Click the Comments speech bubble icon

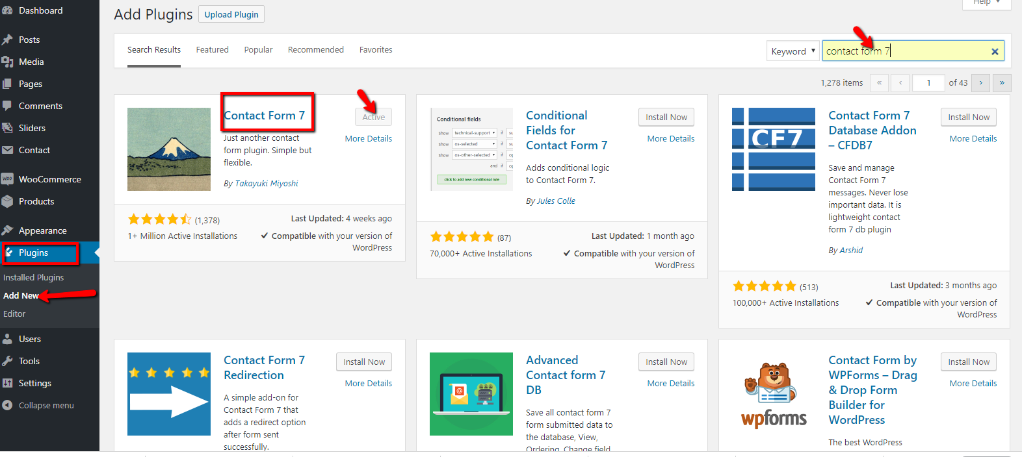pos(7,106)
